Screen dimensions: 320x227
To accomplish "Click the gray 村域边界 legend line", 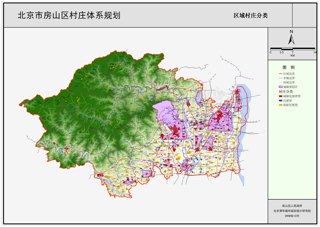I will click(x=280, y=82).
